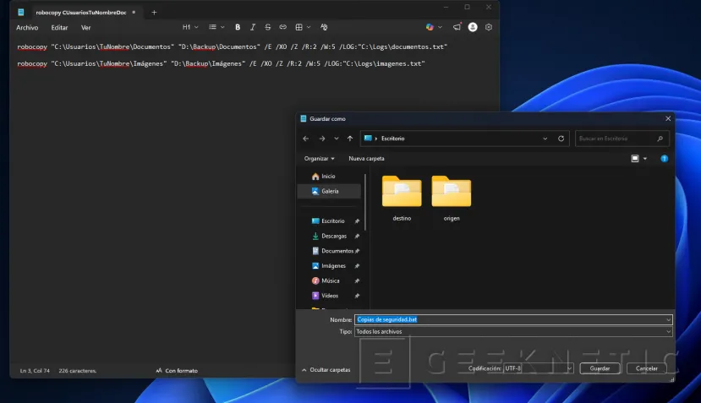
Task: Open recent locations dropdown in dialog
Action: (337, 139)
